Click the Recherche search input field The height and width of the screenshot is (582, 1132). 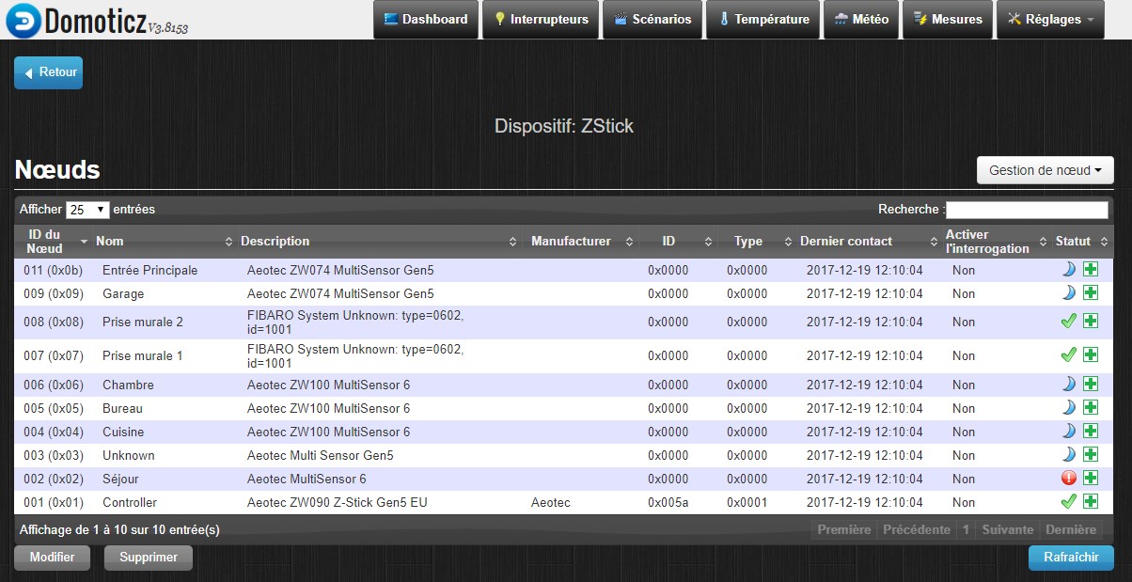[x=1028, y=210]
